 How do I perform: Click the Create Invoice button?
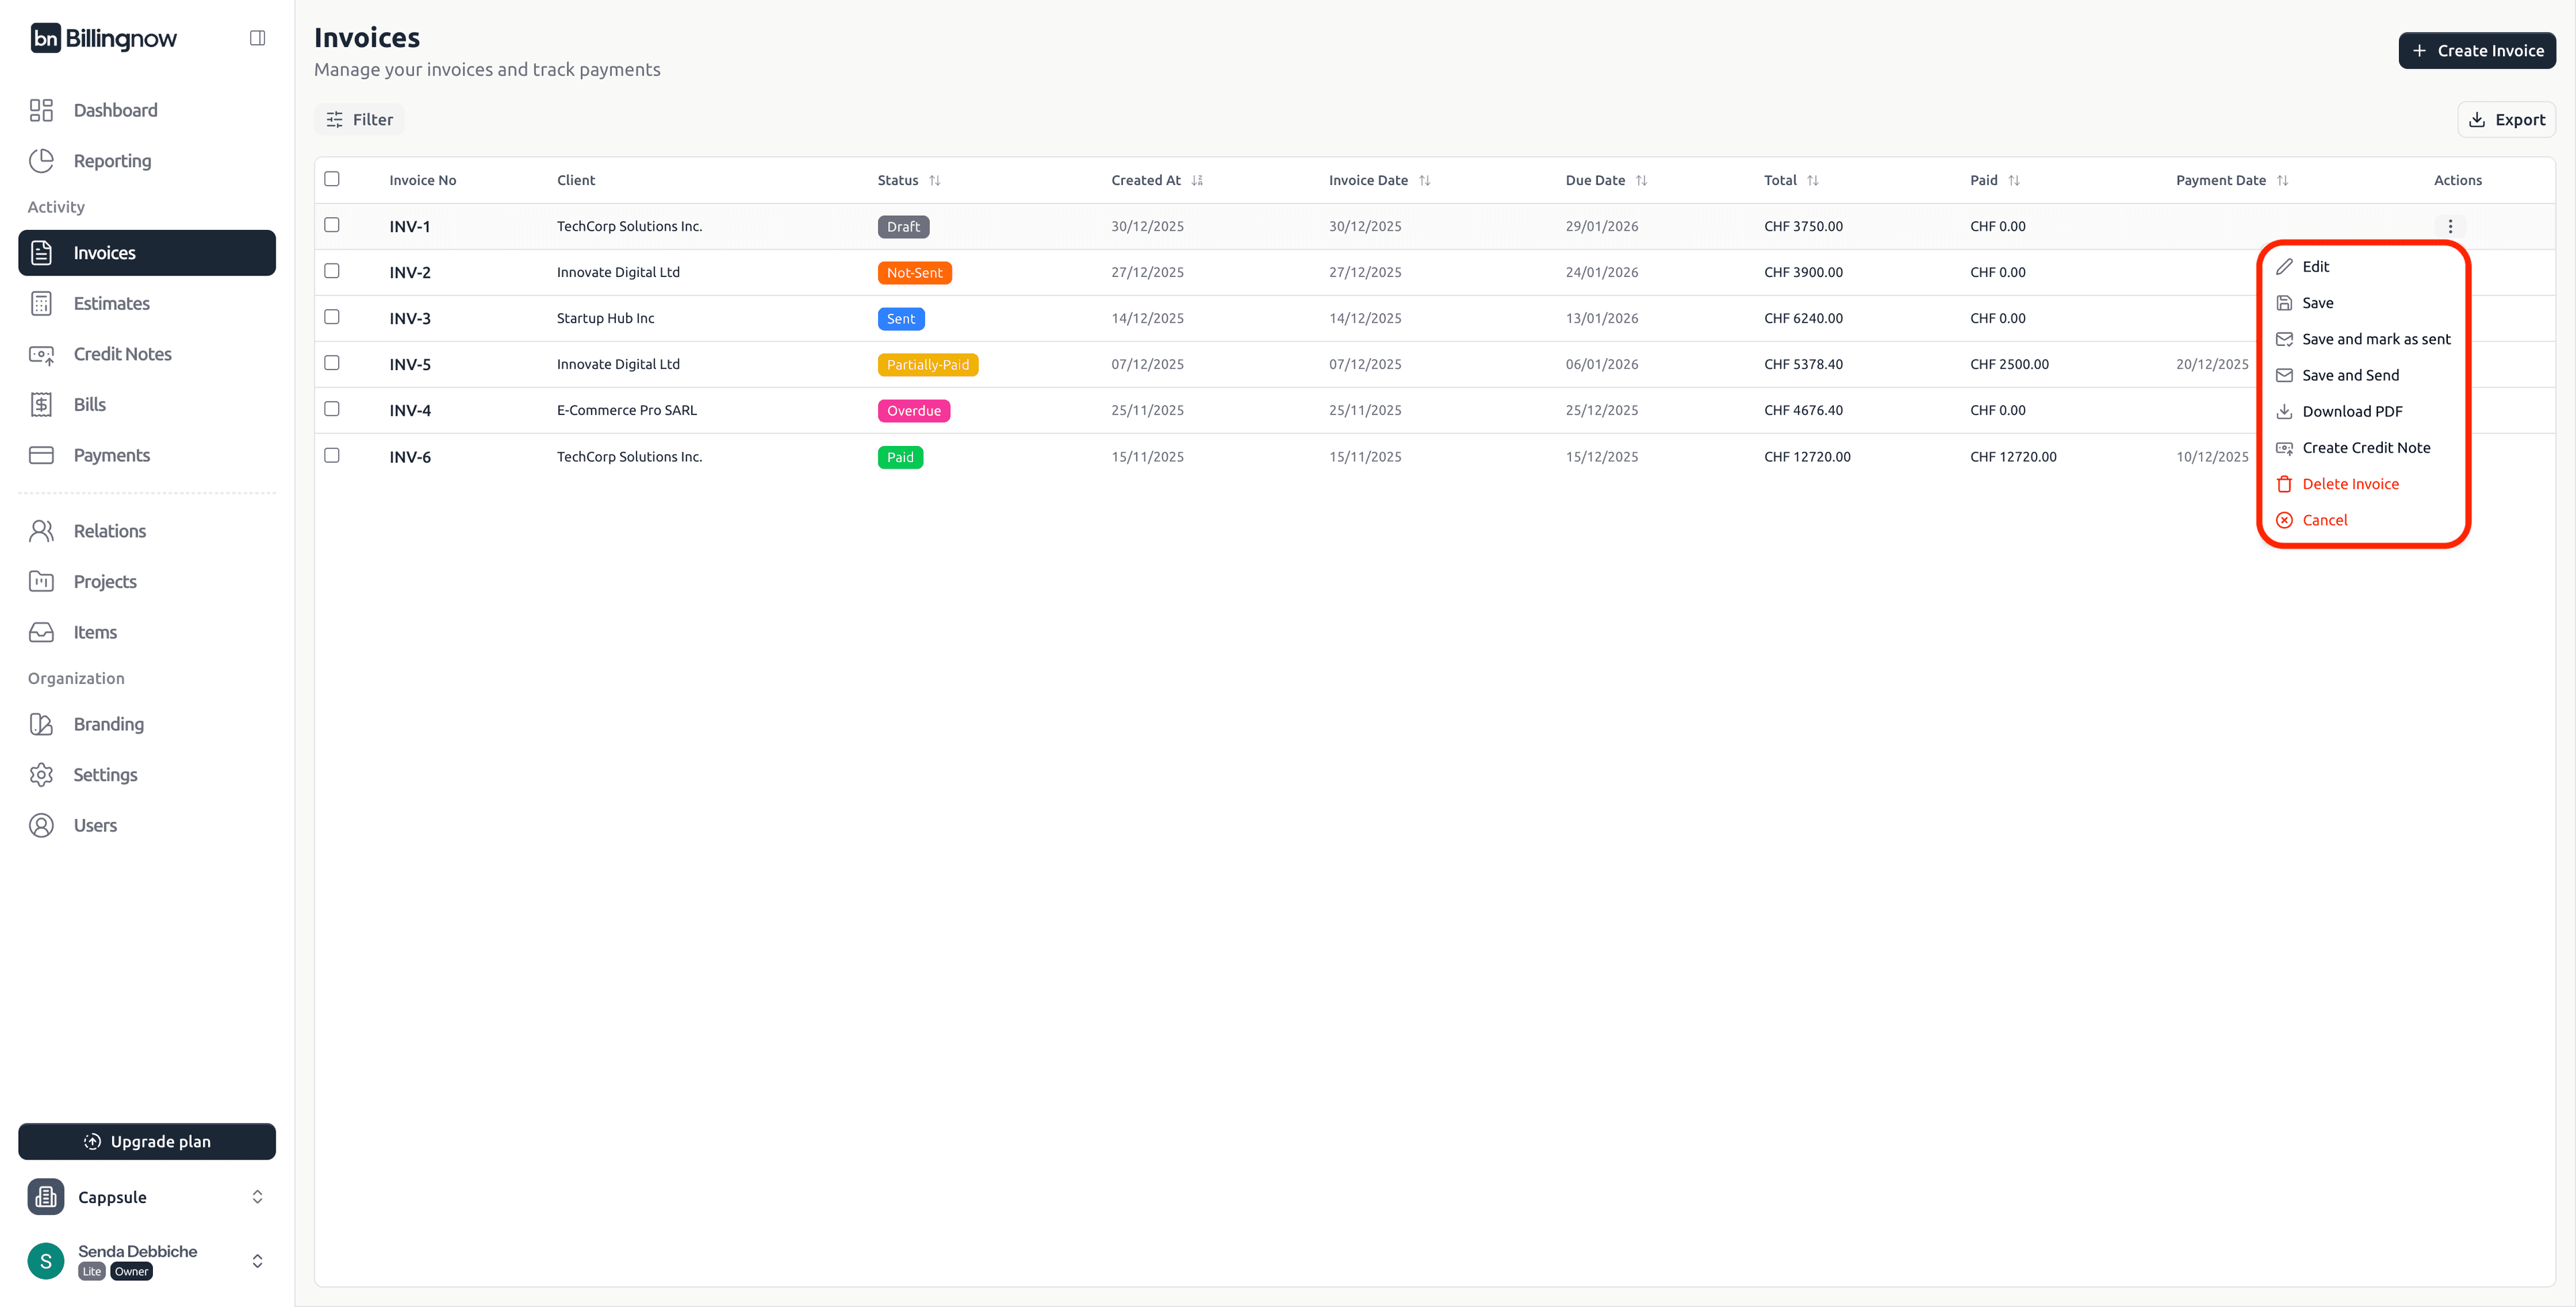2477,50
